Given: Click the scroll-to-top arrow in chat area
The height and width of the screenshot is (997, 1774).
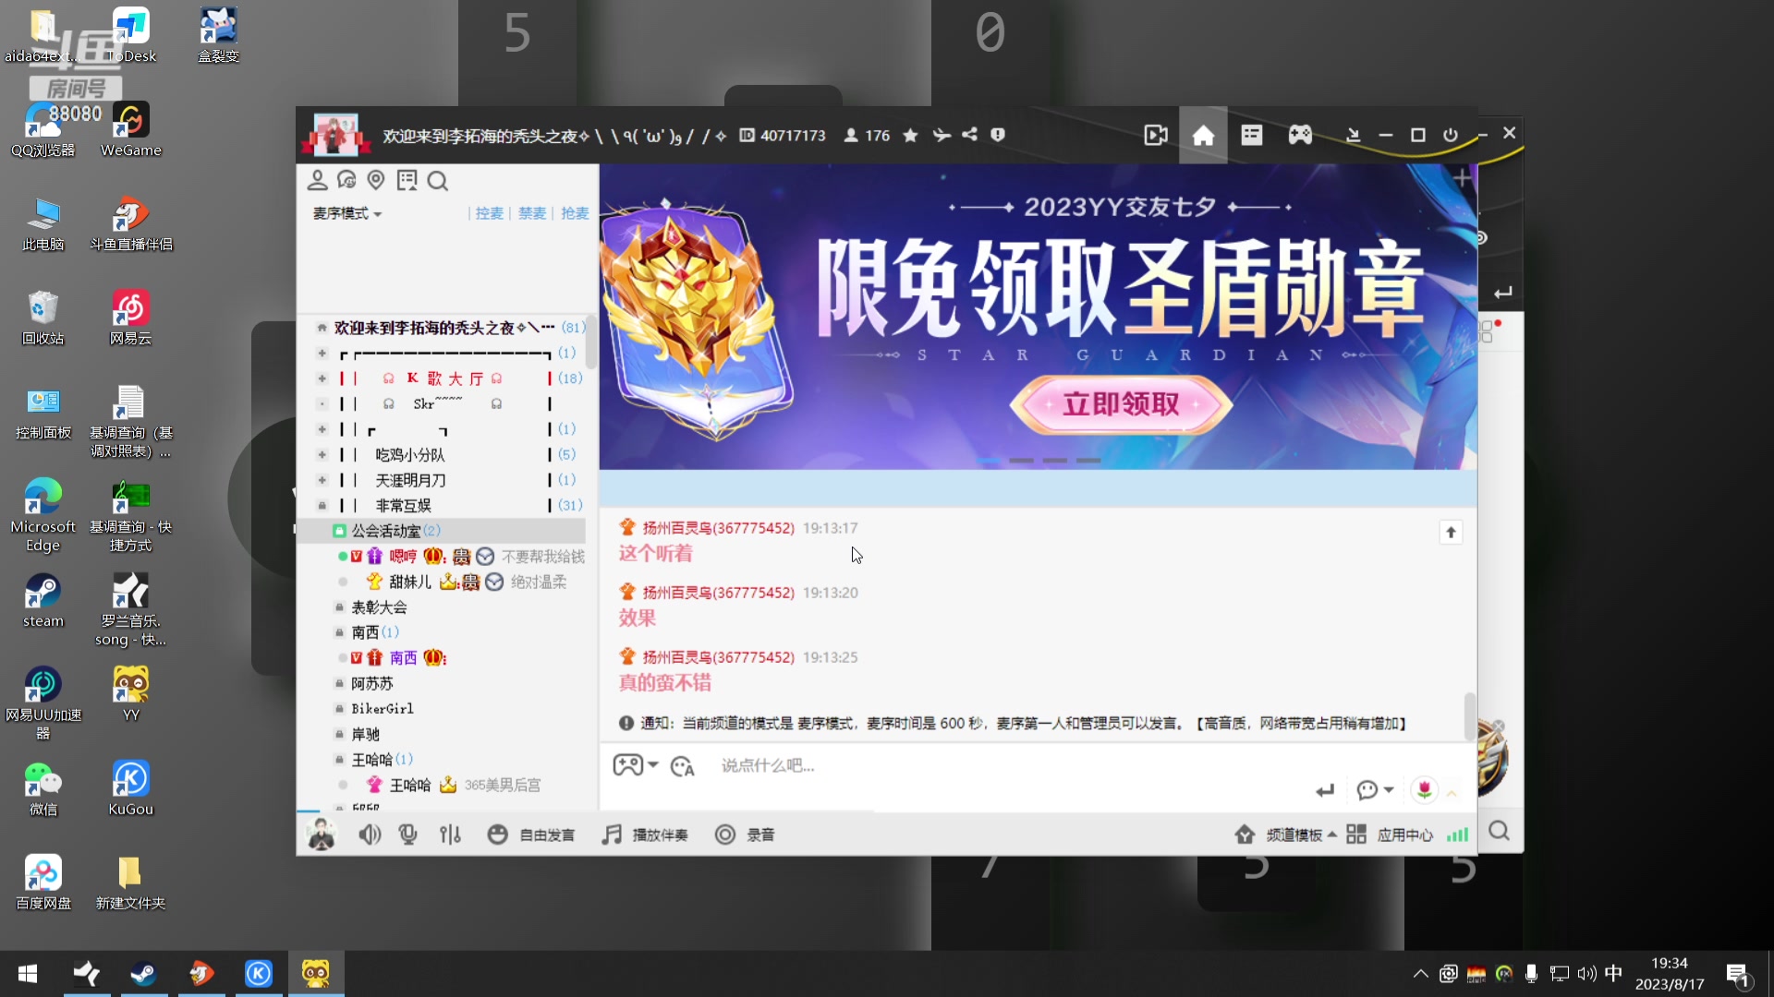Looking at the screenshot, I should click(1451, 532).
